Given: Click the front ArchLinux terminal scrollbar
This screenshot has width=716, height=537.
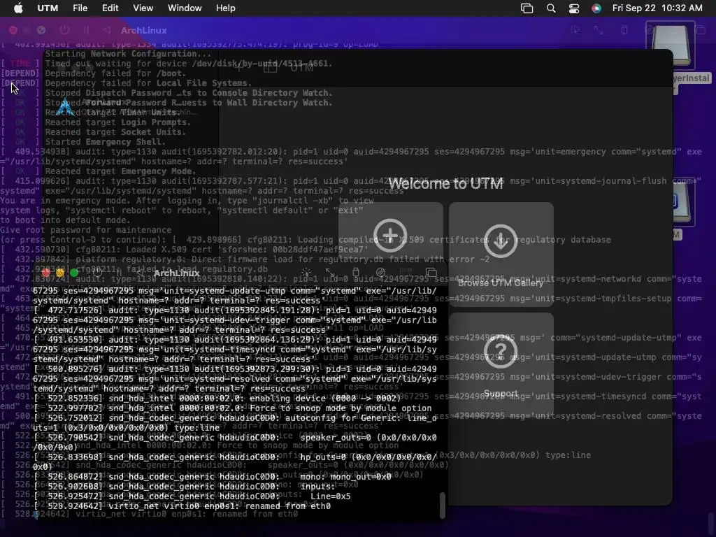Looking at the screenshot, I should point(442,505).
